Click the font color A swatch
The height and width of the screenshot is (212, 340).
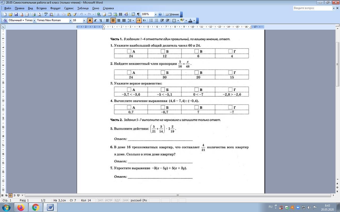tap(190, 20)
